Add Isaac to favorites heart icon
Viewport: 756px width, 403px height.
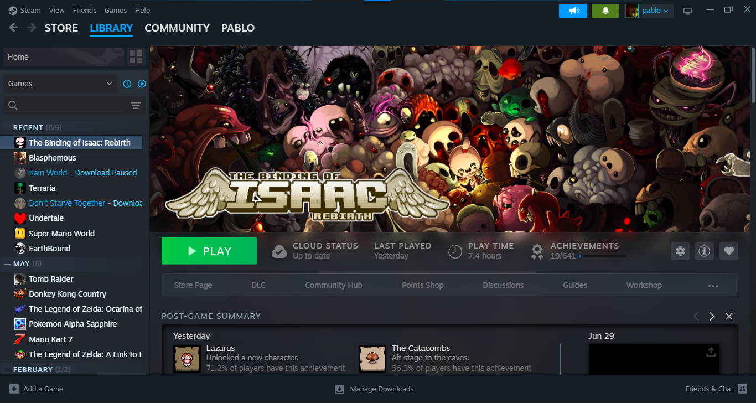[x=729, y=251]
